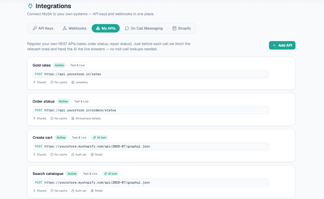Image resolution: width=324 pixels, height=199 pixels.
Task: Open the On Call Messaging tab
Action: pos(144,28)
